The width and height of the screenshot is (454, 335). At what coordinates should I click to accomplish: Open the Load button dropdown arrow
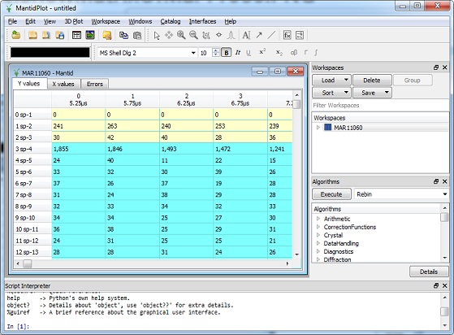pos(346,80)
